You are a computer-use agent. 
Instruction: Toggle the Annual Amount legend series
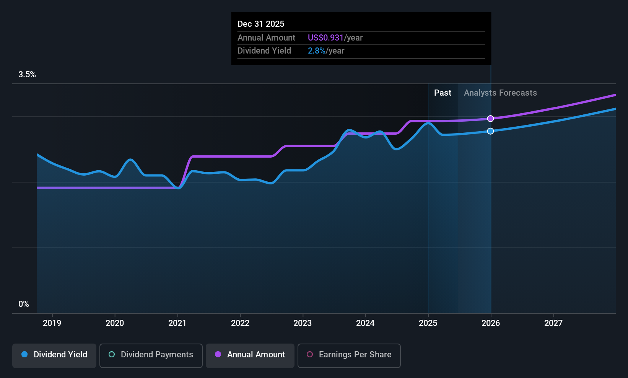click(x=250, y=355)
